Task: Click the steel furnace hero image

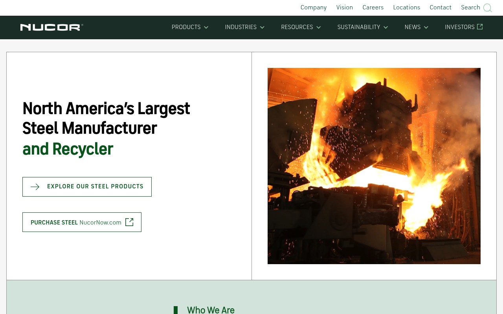Action: point(374,166)
